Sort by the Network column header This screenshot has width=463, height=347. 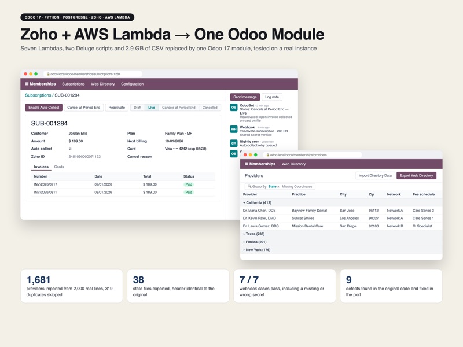click(x=394, y=194)
